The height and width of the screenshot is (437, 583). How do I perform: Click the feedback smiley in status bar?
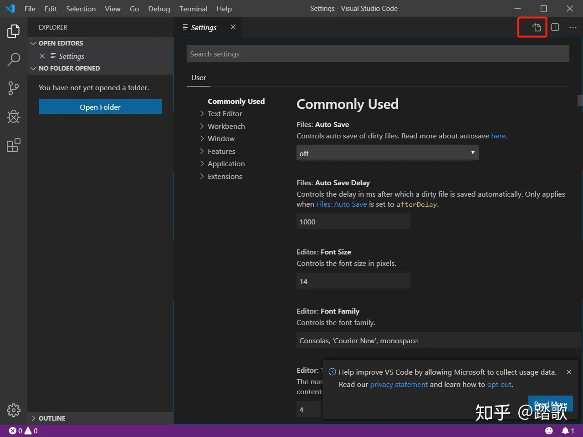pyautogui.click(x=549, y=431)
